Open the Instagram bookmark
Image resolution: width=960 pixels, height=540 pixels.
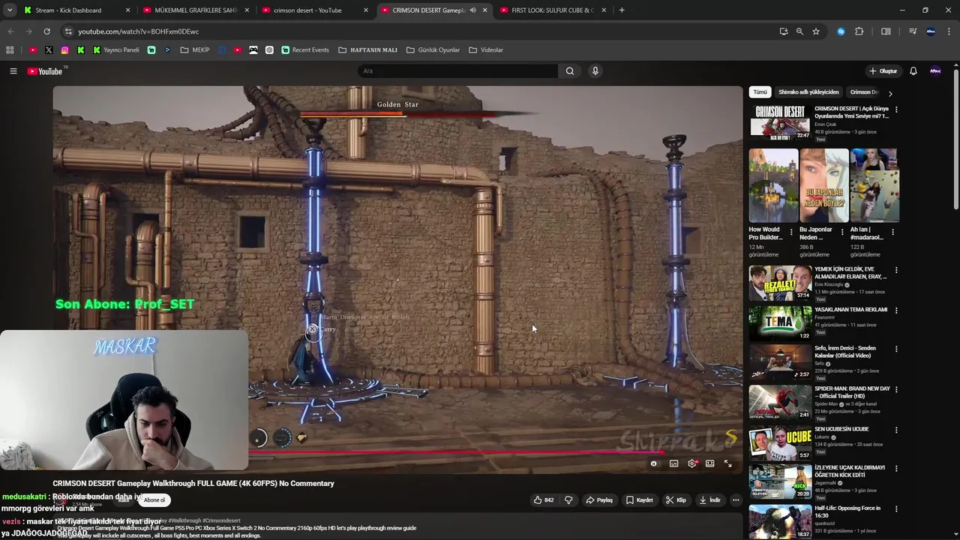(x=65, y=50)
